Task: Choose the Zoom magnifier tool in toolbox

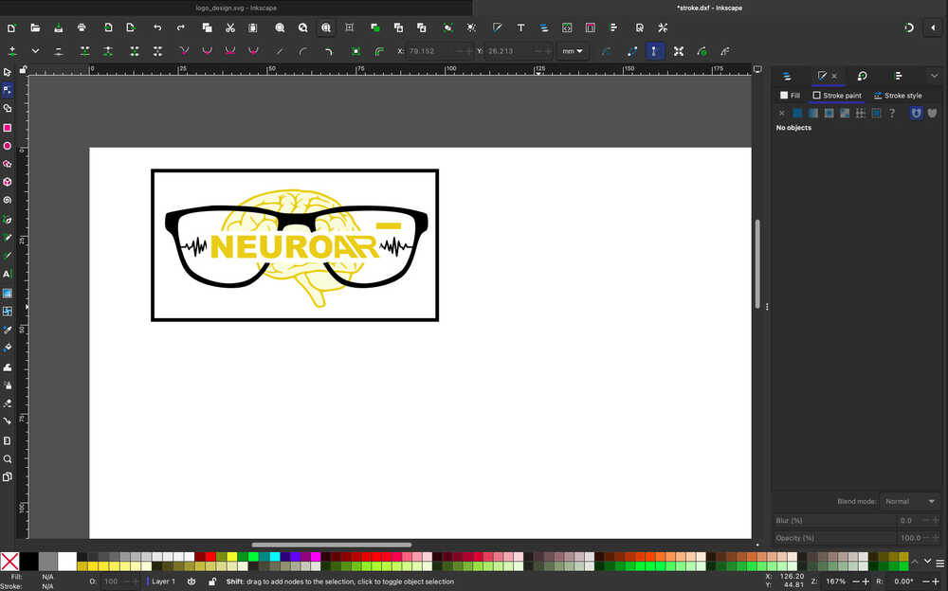Action: [x=8, y=458]
